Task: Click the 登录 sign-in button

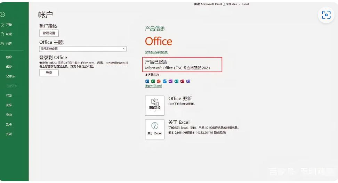Action: tap(49, 73)
